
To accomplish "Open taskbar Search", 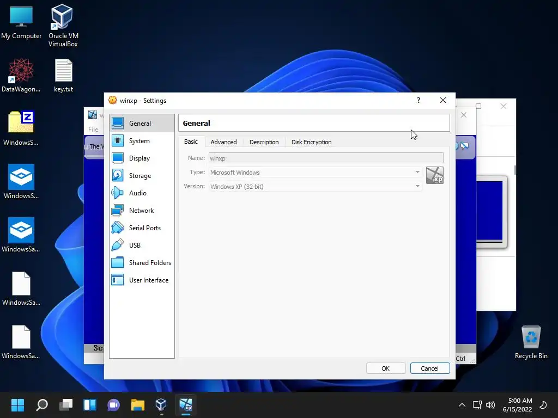I will [41, 405].
